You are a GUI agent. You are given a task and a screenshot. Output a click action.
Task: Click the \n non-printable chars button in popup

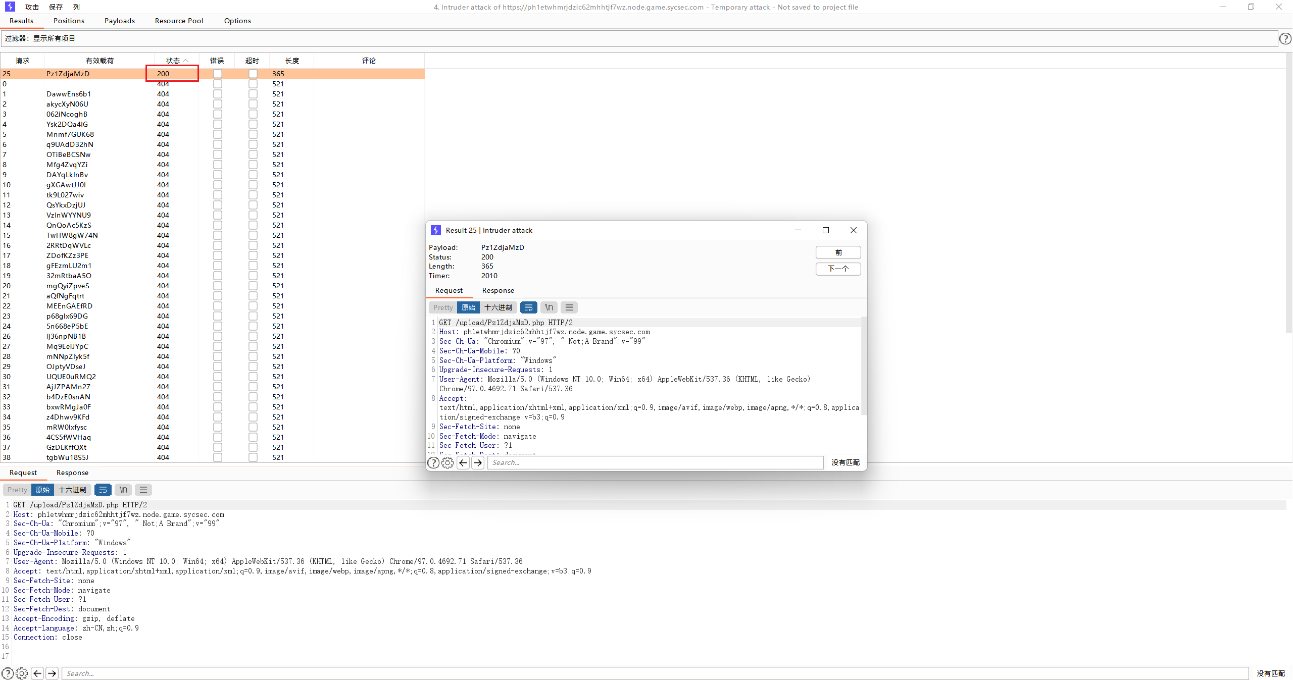[549, 307]
